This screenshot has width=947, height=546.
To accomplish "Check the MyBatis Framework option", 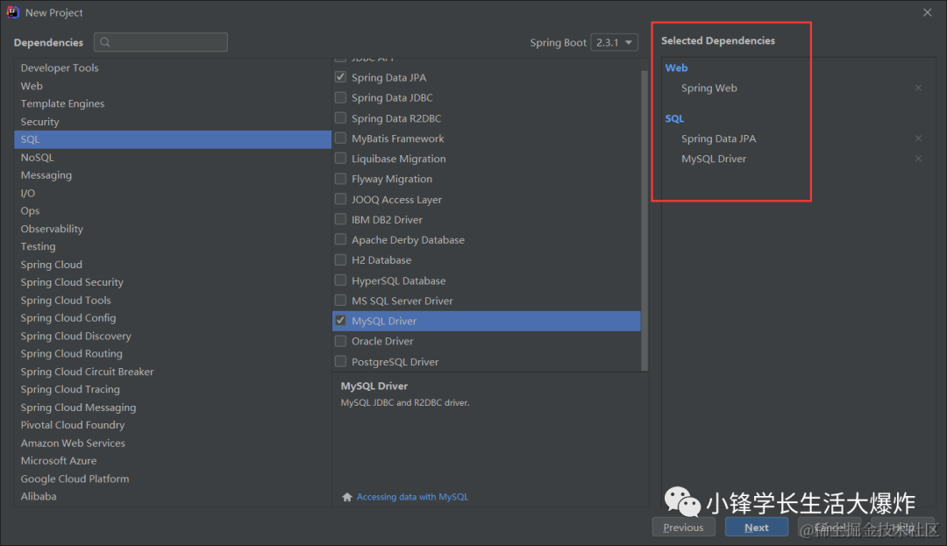I will point(340,138).
